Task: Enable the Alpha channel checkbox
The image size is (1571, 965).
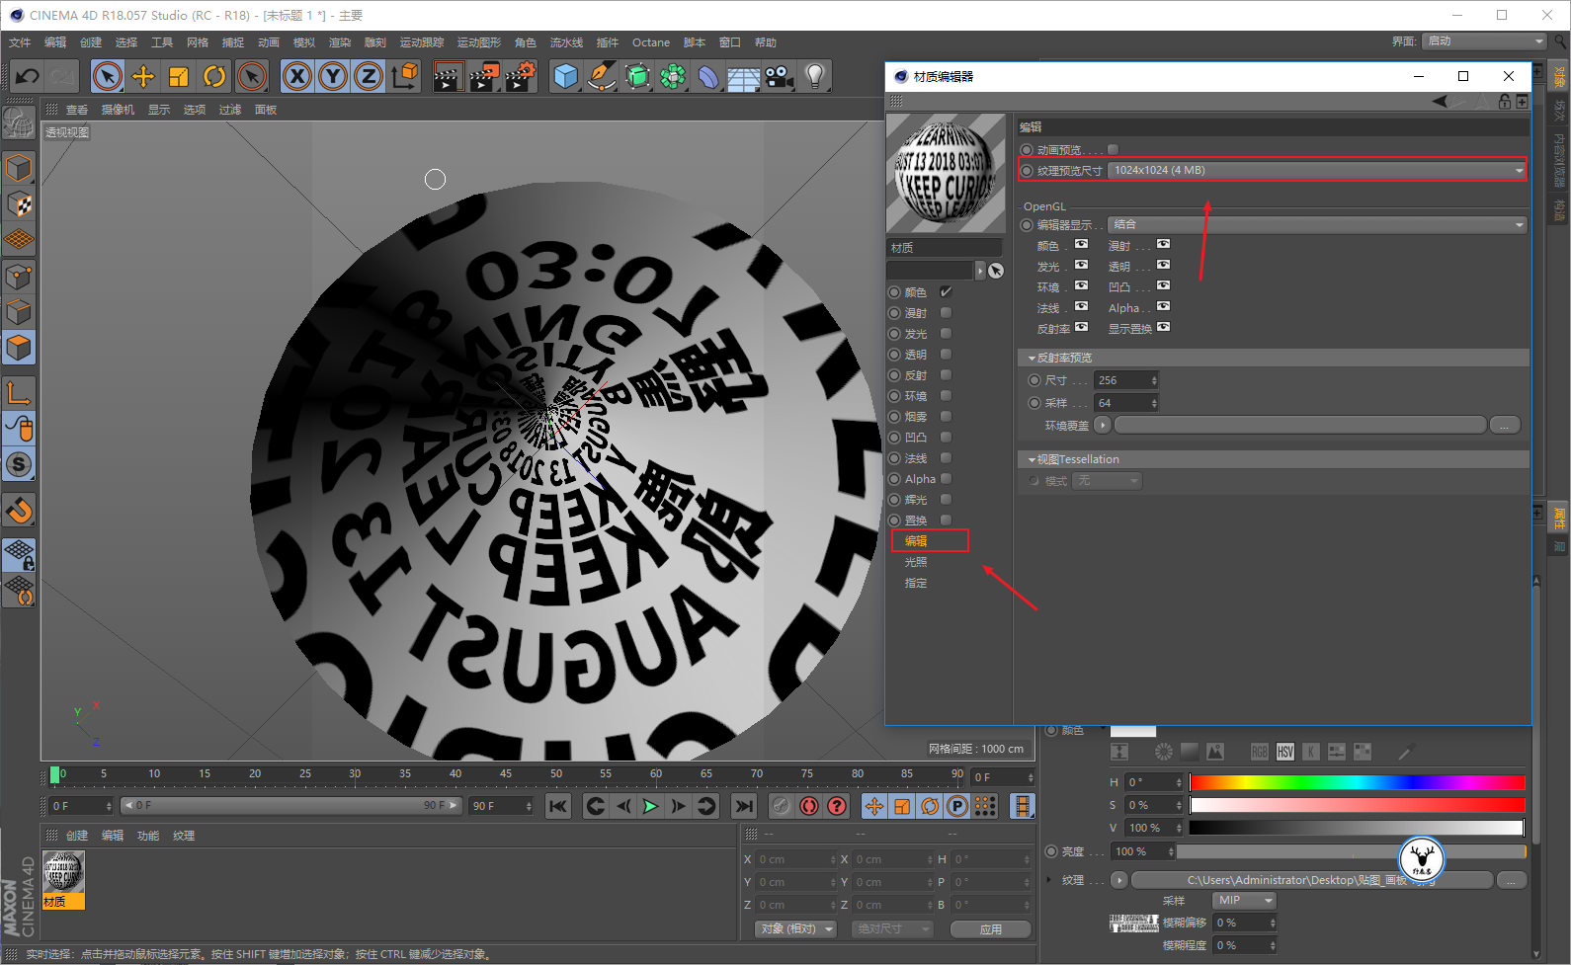Action: (946, 479)
